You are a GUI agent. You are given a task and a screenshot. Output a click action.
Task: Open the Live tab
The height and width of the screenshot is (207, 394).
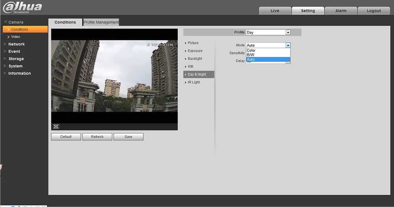pyautogui.click(x=275, y=11)
